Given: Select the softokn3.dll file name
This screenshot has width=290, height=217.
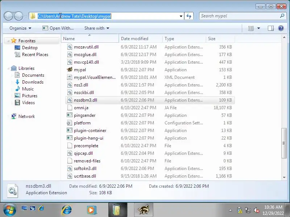Looking at the screenshot, I should click(x=85, y=169).
